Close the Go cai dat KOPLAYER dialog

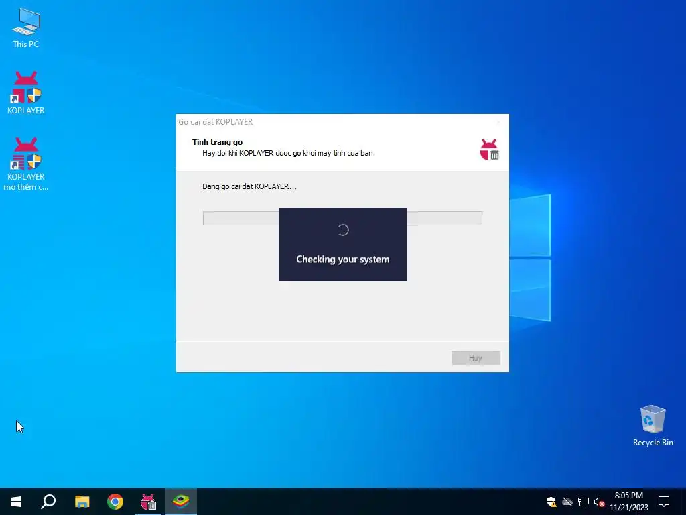tap(498, 122)
